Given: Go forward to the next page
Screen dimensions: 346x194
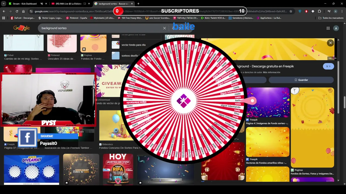Looking at the screenshot, I should [x=10, y=11].
